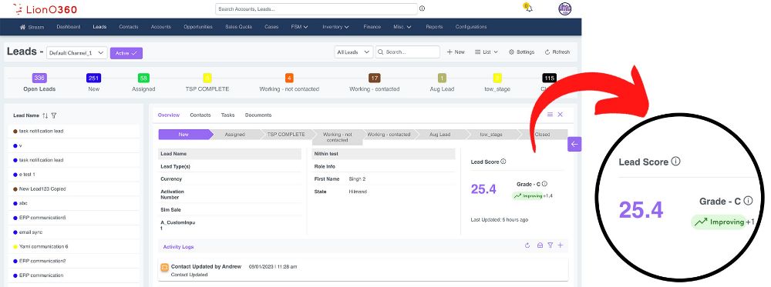Select the 336 Open Leads counter
The image size is (771, 287).
tap(39, 78)
